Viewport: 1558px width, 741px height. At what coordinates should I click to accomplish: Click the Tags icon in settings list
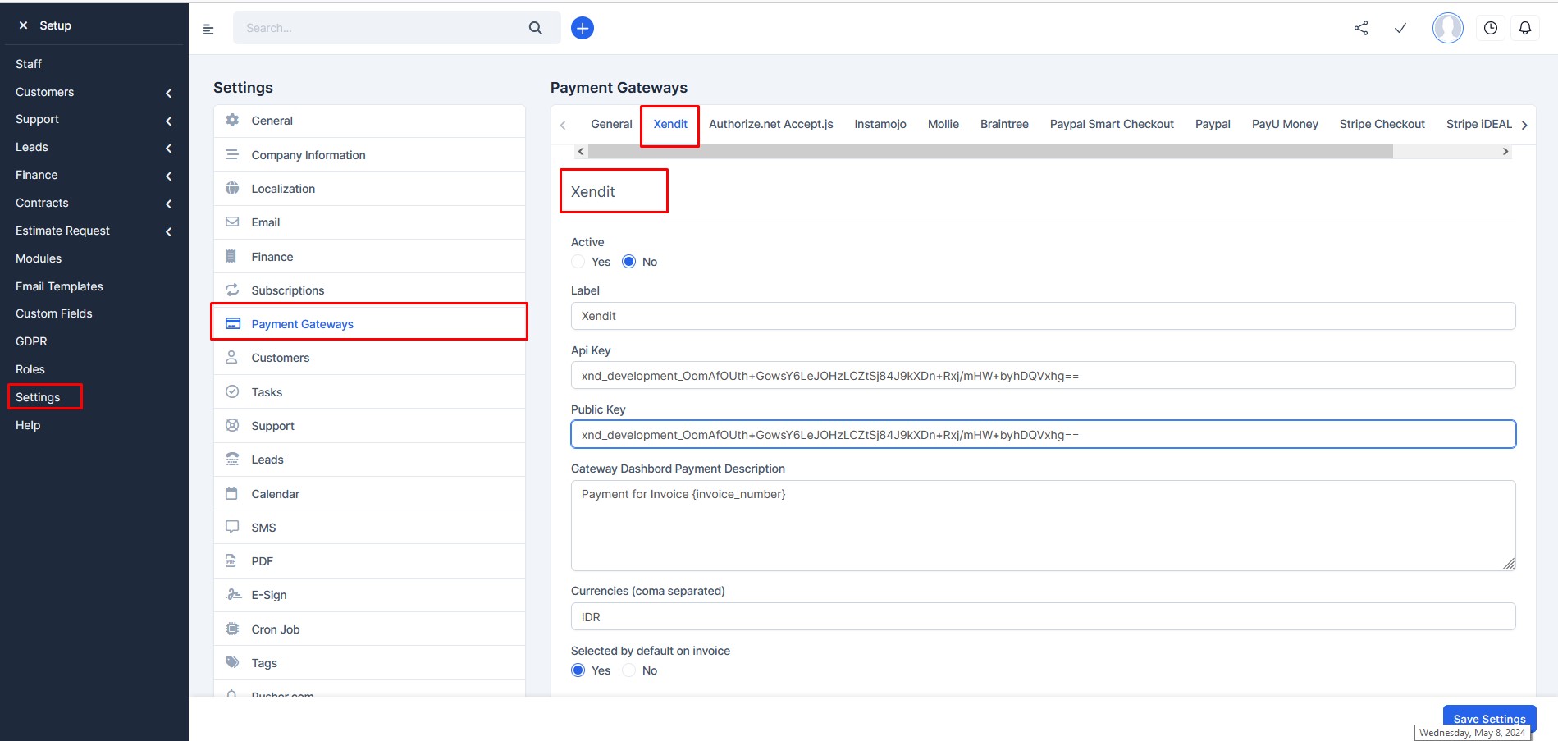[232, 662]
